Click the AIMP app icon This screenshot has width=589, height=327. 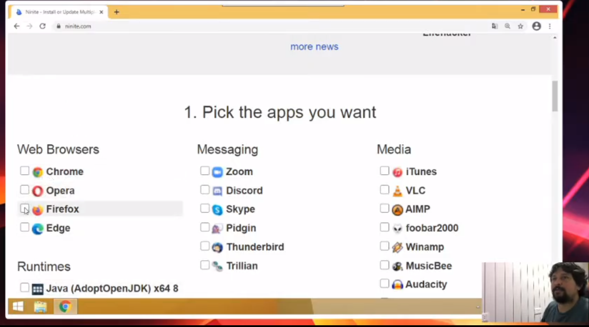point(397,210)
